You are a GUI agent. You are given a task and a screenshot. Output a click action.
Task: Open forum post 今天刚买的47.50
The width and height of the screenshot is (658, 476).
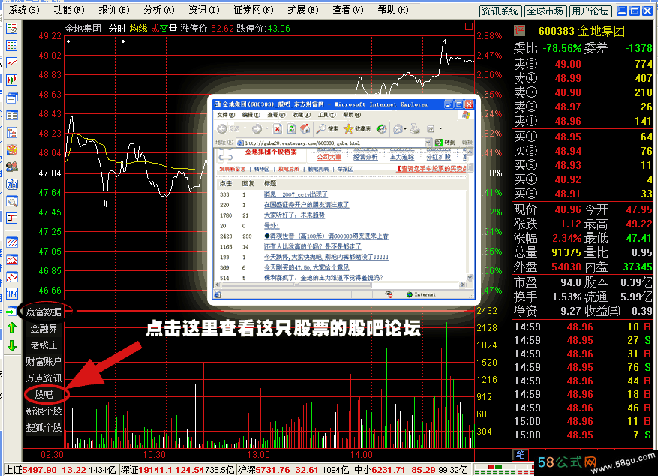(306, 267)
